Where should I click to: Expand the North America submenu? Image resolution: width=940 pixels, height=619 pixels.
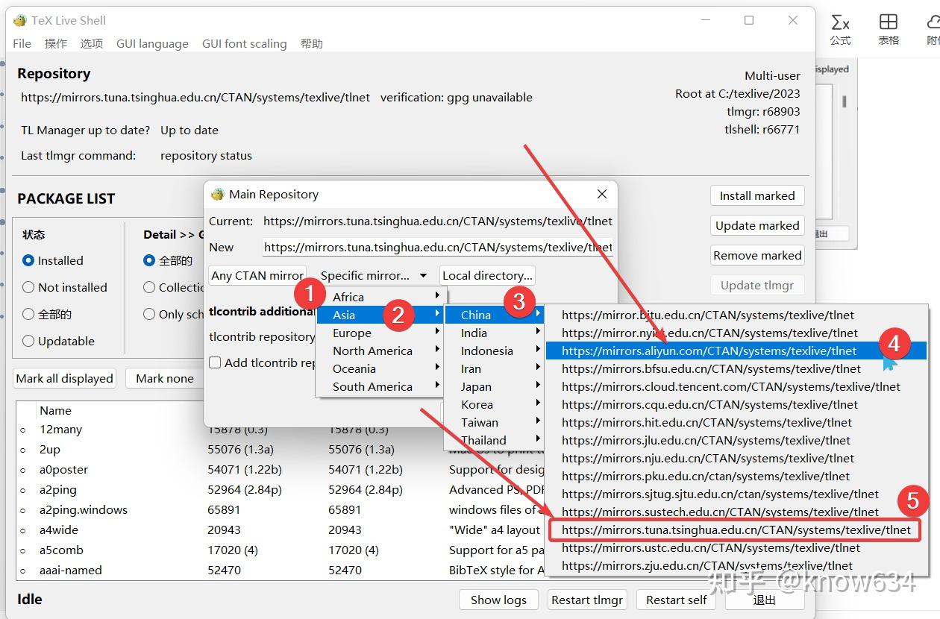coord(380,351)
